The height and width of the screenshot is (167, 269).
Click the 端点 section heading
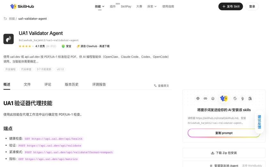(8, 128)
